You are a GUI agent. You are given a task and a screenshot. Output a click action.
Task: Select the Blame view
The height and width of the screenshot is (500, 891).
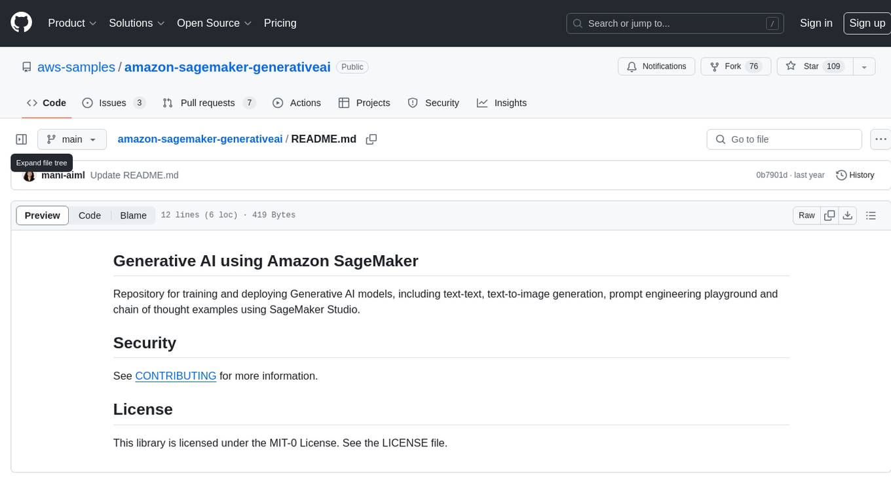[133, 215]
